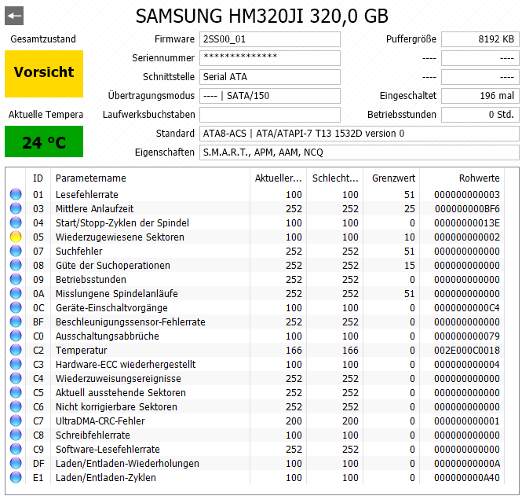Click the status icon for Ausschaltungsabbrüche
The height and width of the screenshot is (496, 522).
click(x=16, y=336)
